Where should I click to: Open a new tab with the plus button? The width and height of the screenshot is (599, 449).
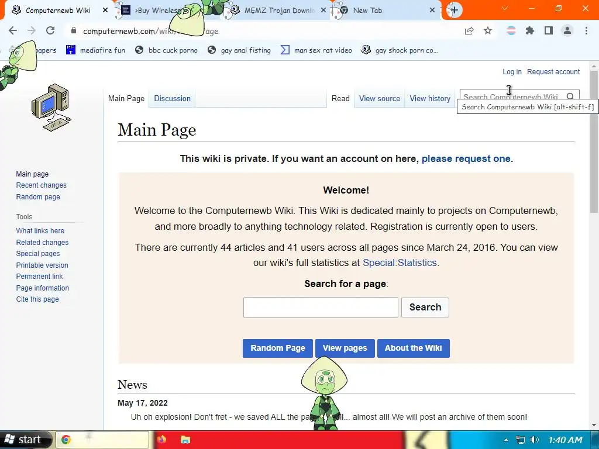tap(454, 11)
